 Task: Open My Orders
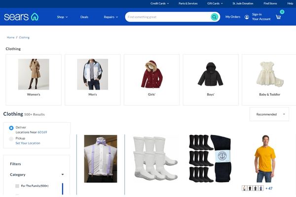click(233, 17)
